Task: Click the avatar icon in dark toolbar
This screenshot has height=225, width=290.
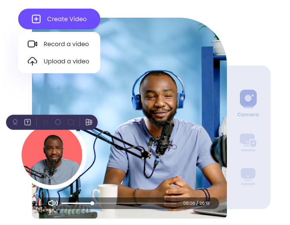Action: [x=15, y=122]
